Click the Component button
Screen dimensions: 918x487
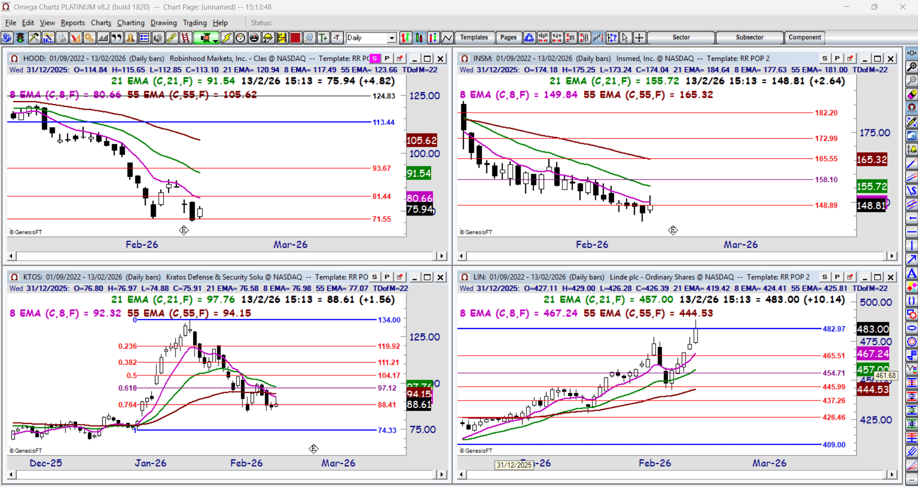805,38
